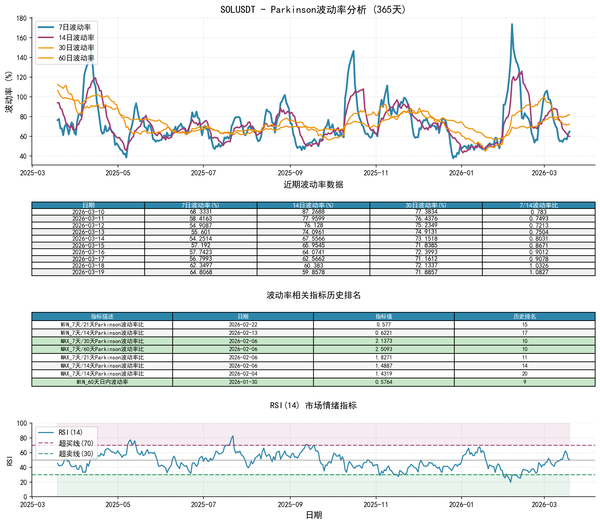Select the 2026-03-19 date cell
The width and height of the screenshot is (600, 524).
pyautogui.click(x=88, y=272)
